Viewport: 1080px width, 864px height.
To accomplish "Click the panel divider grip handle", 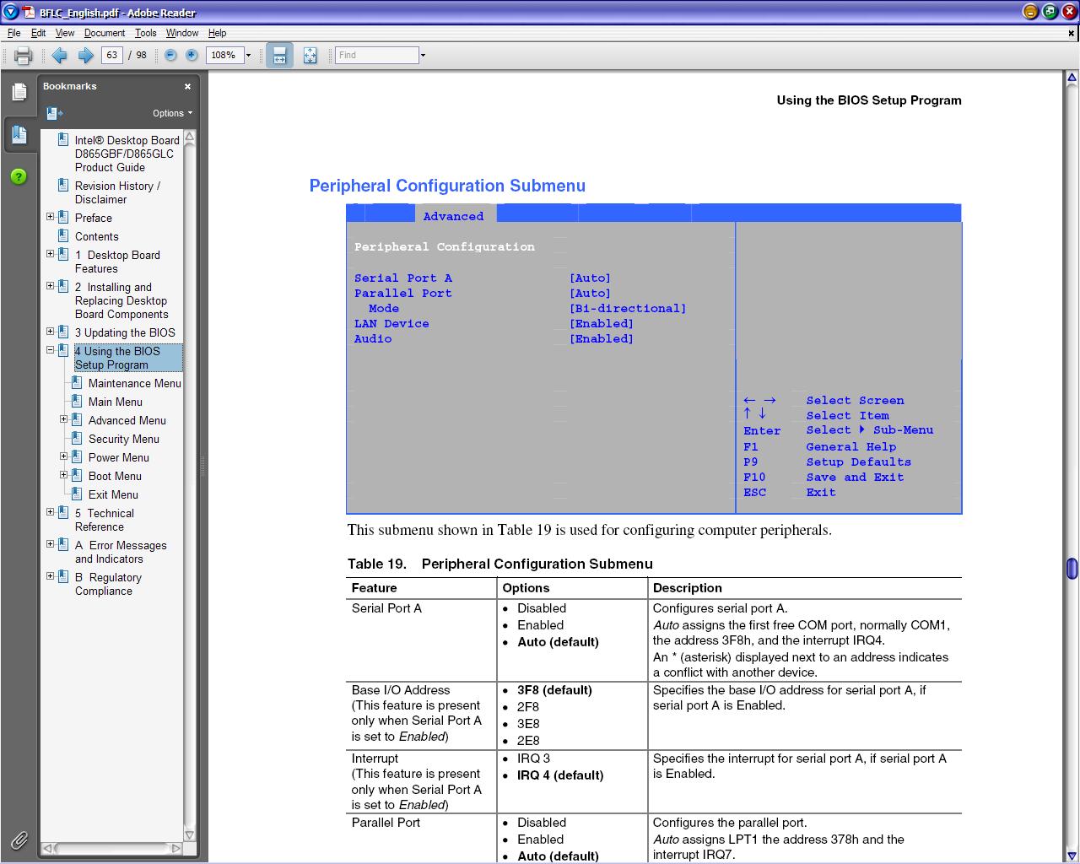I will point(202,466).
